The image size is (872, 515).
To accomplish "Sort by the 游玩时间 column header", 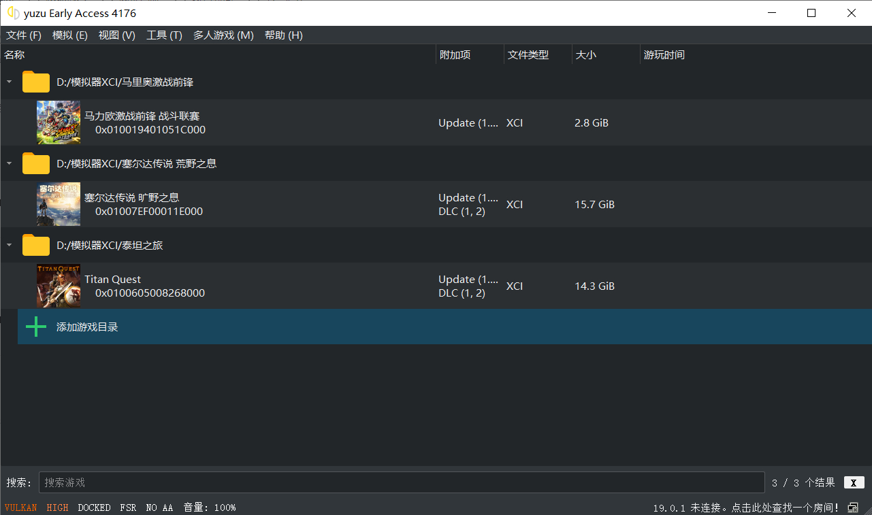I will [x=664, y=55].
